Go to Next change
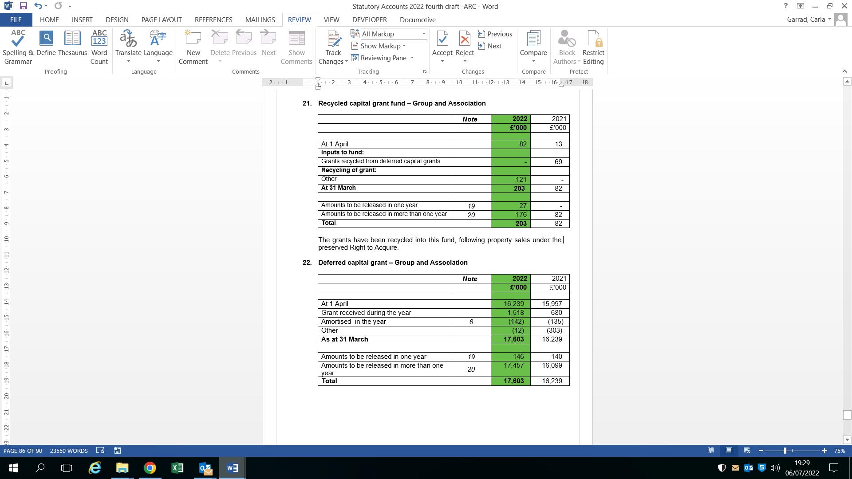852x479 pixels. (x=490, y=46)
